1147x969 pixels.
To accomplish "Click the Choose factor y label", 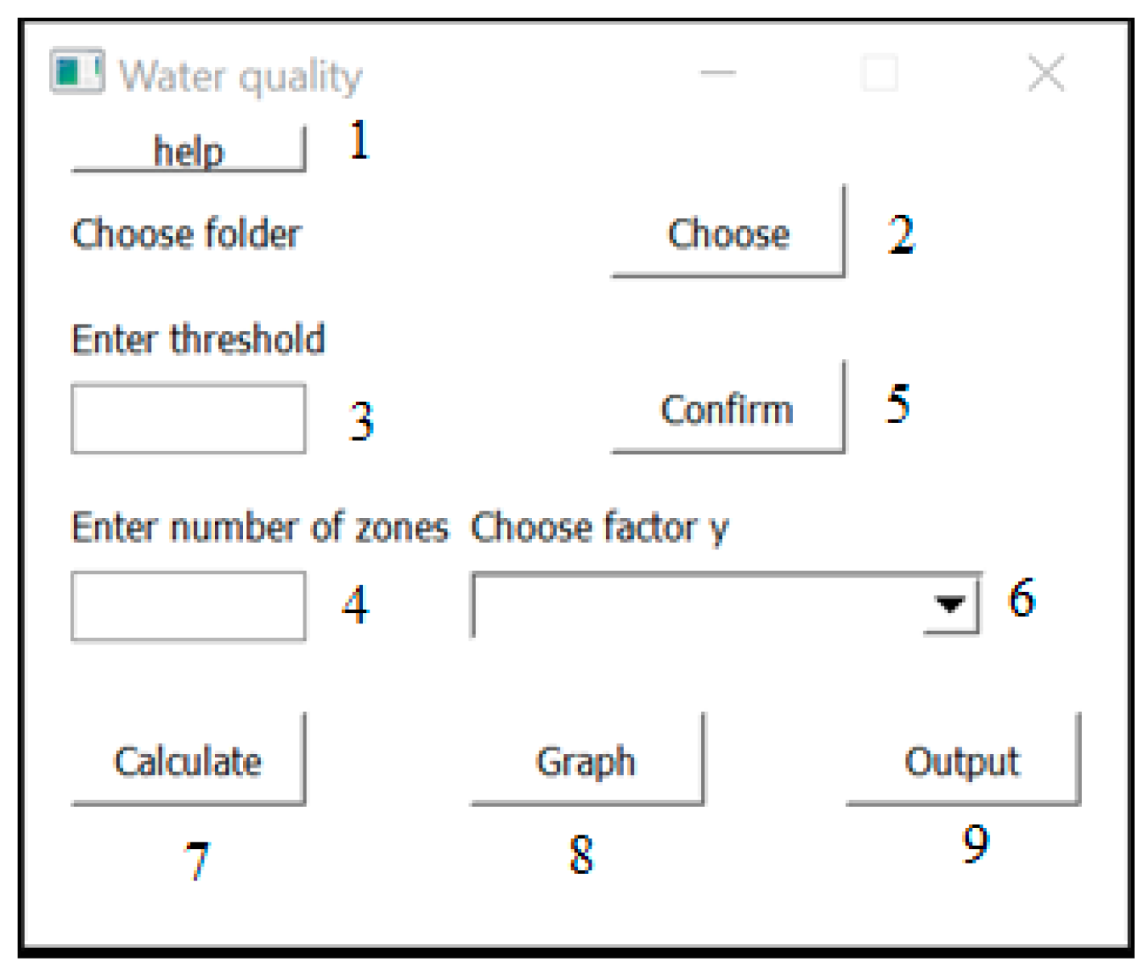I will [x=599, y=528].
